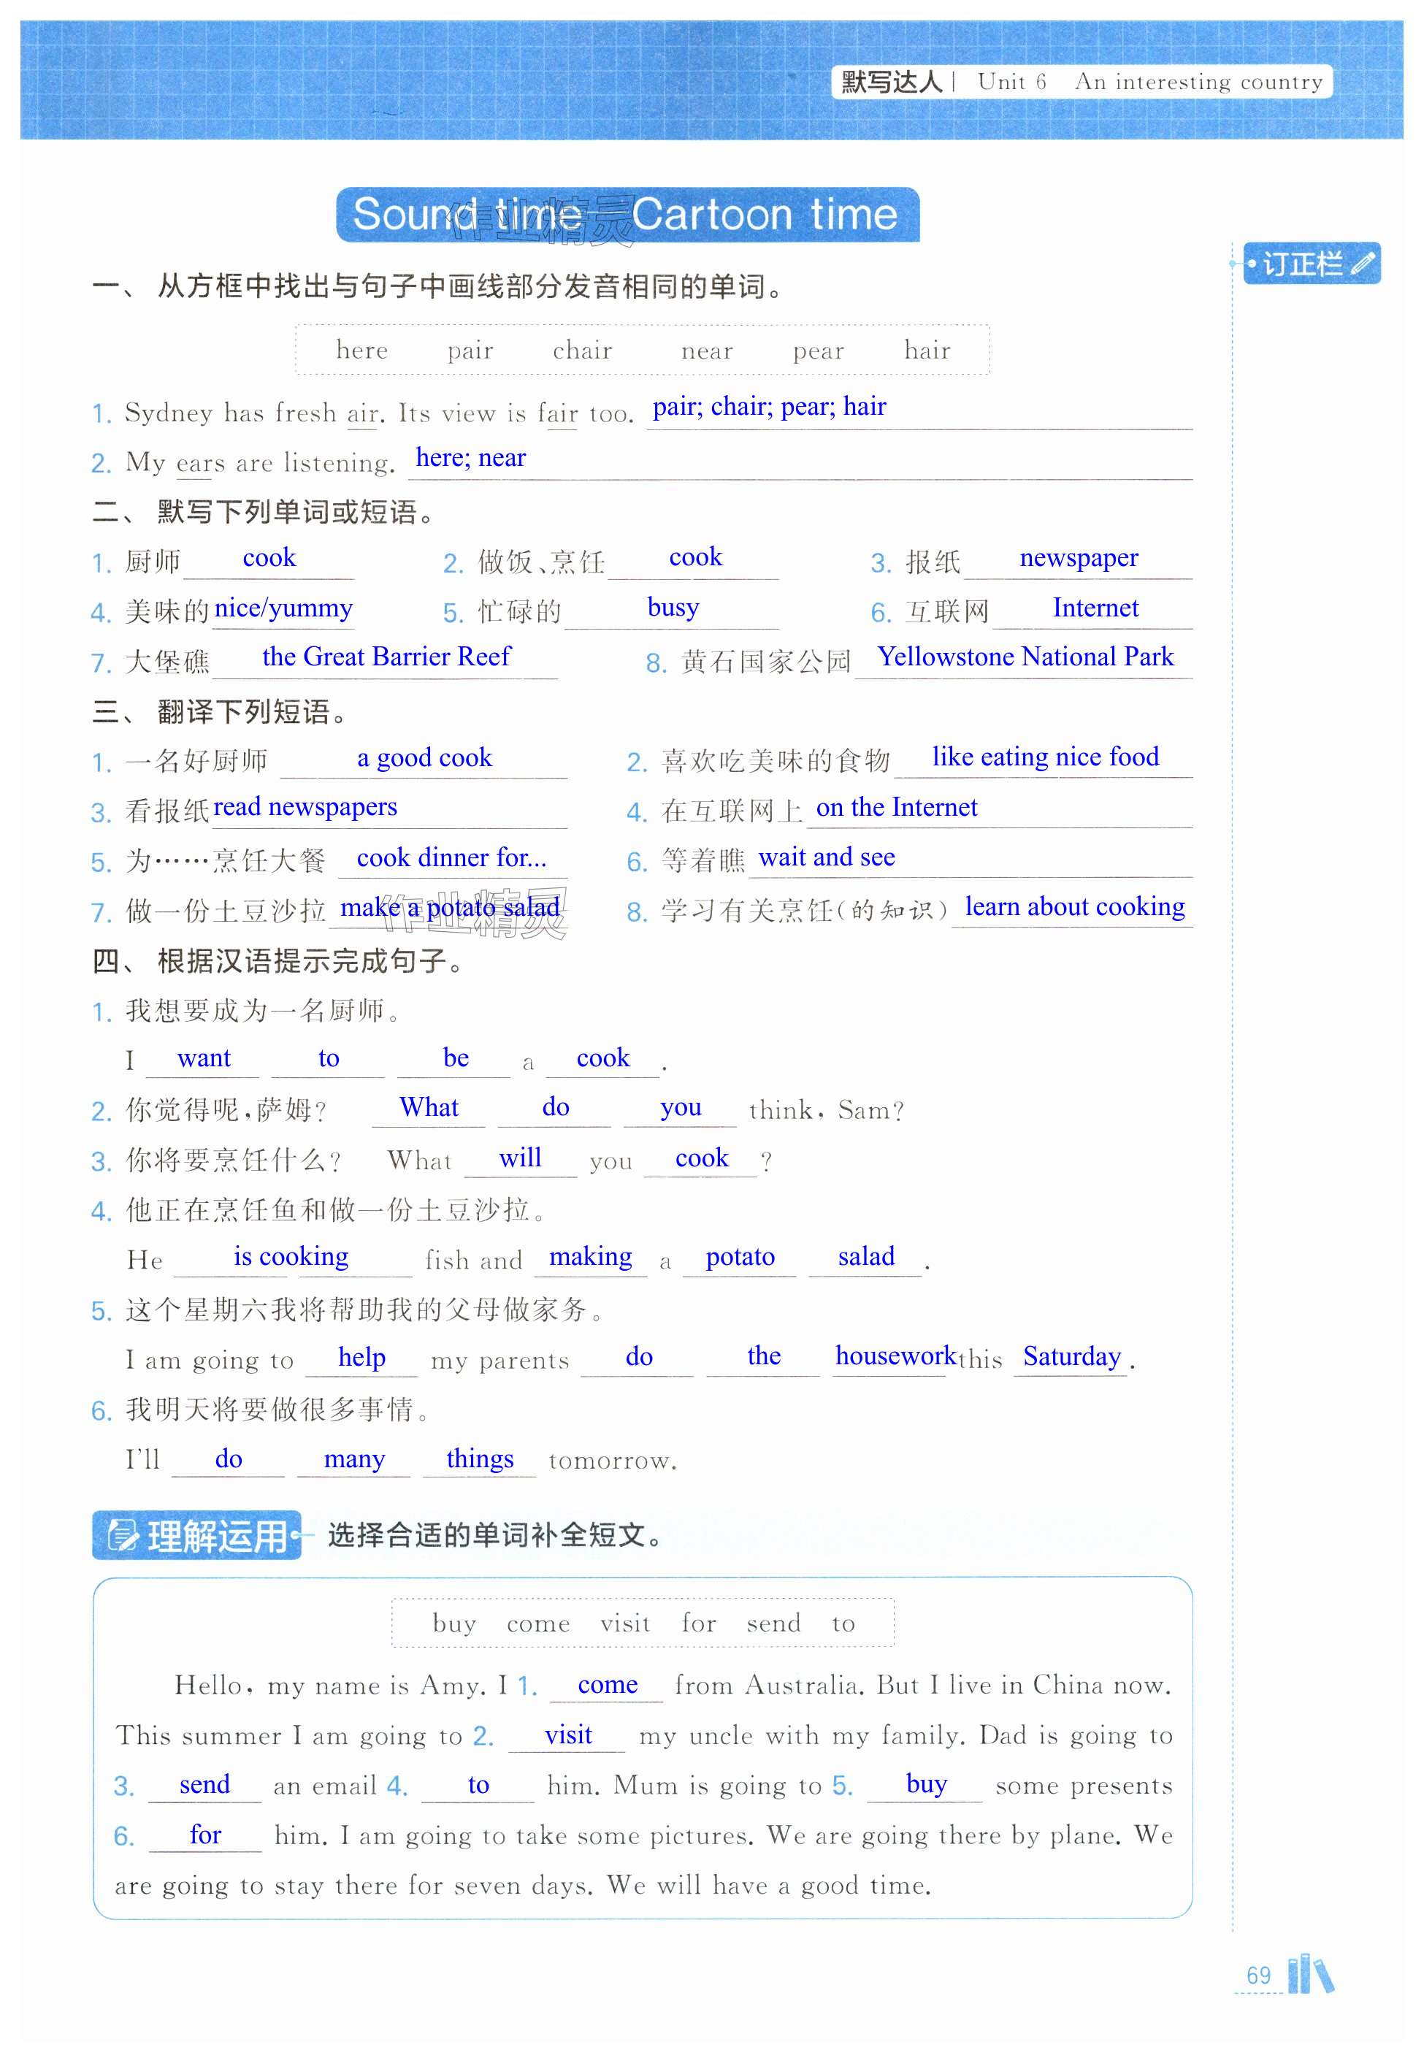Click the word 'visit' in the passage word box

point(624,1624)
